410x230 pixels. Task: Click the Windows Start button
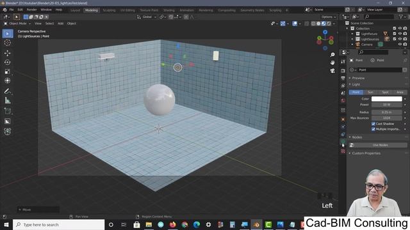tap(6, 224)
